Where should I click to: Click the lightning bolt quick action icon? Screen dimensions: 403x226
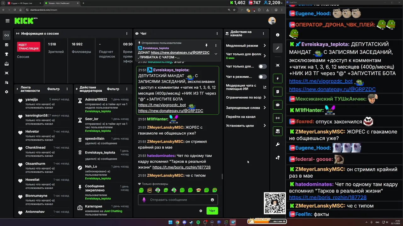click(x=278, y=78)
